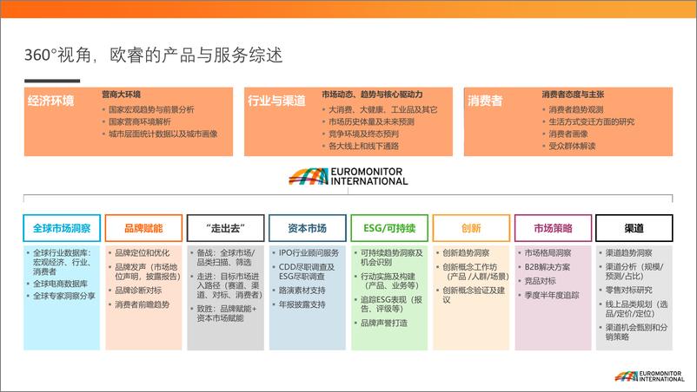Viewport: 697px width, 392px height.
Task: Click the '消费者画像' bullet
Action: coord(568,134)
